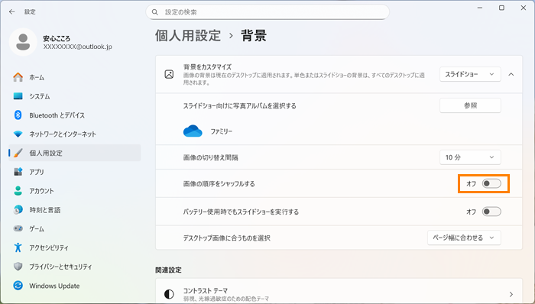Open Bluetooth とデバイス settings
The height and width of the screenshot is (304, 535).
coord(75,115)
